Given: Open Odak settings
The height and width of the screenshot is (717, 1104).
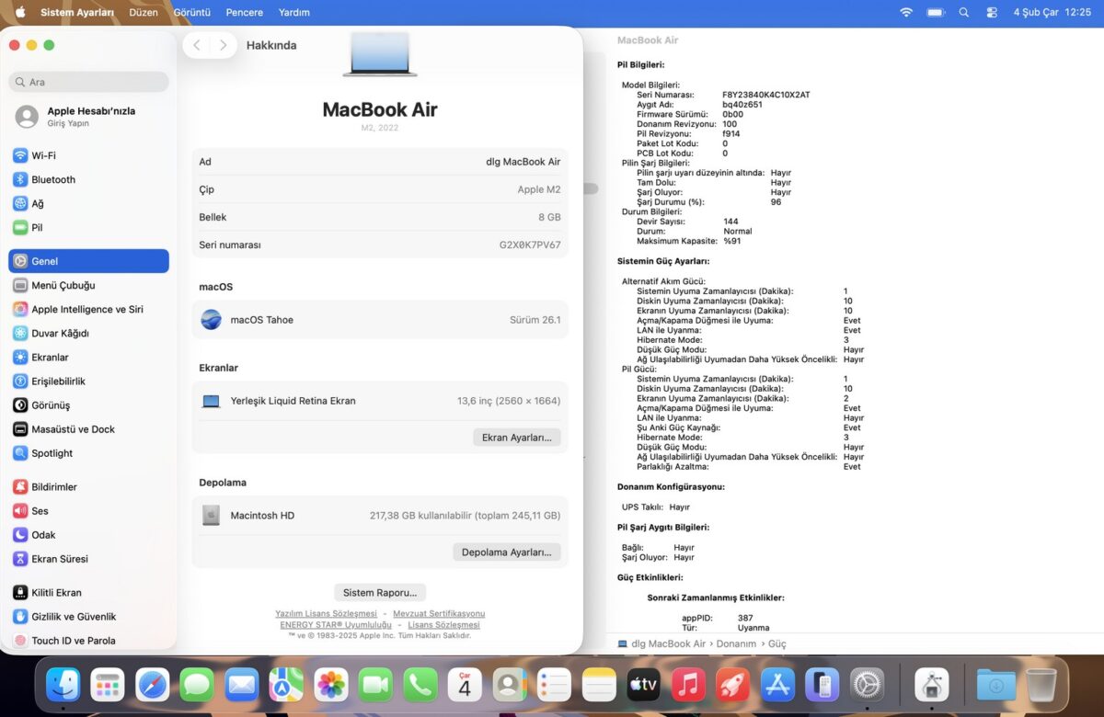Looking at the screenshot, I should (88, 534).
